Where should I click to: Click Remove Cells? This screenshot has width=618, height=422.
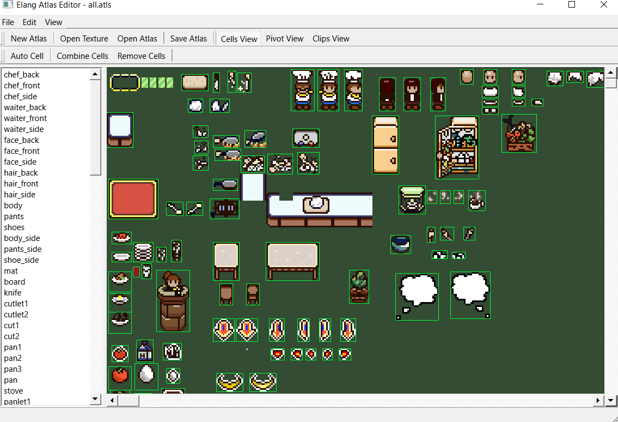(142, 56)
